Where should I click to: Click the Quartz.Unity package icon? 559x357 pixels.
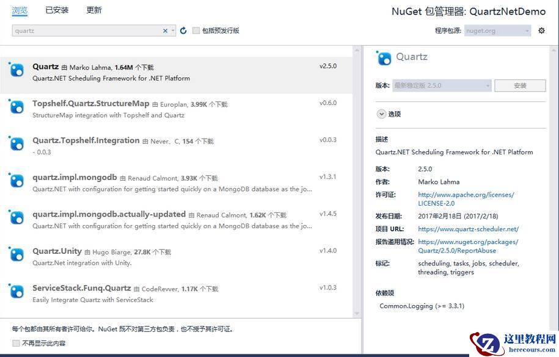point(16,254)
